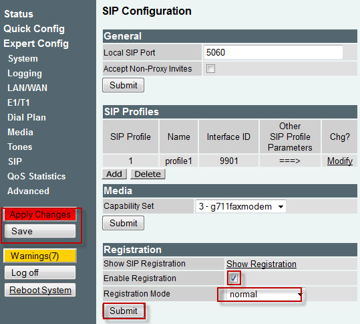Click Save in the sidebar
Screen dimensions: 360x324
tap(40, 231)
